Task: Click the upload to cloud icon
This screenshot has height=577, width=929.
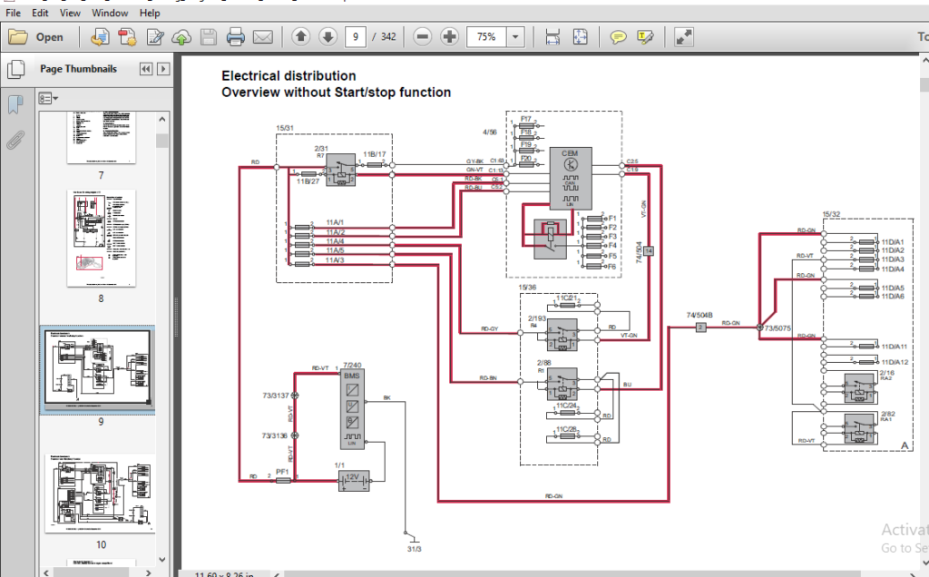Action: coord(181,37)
